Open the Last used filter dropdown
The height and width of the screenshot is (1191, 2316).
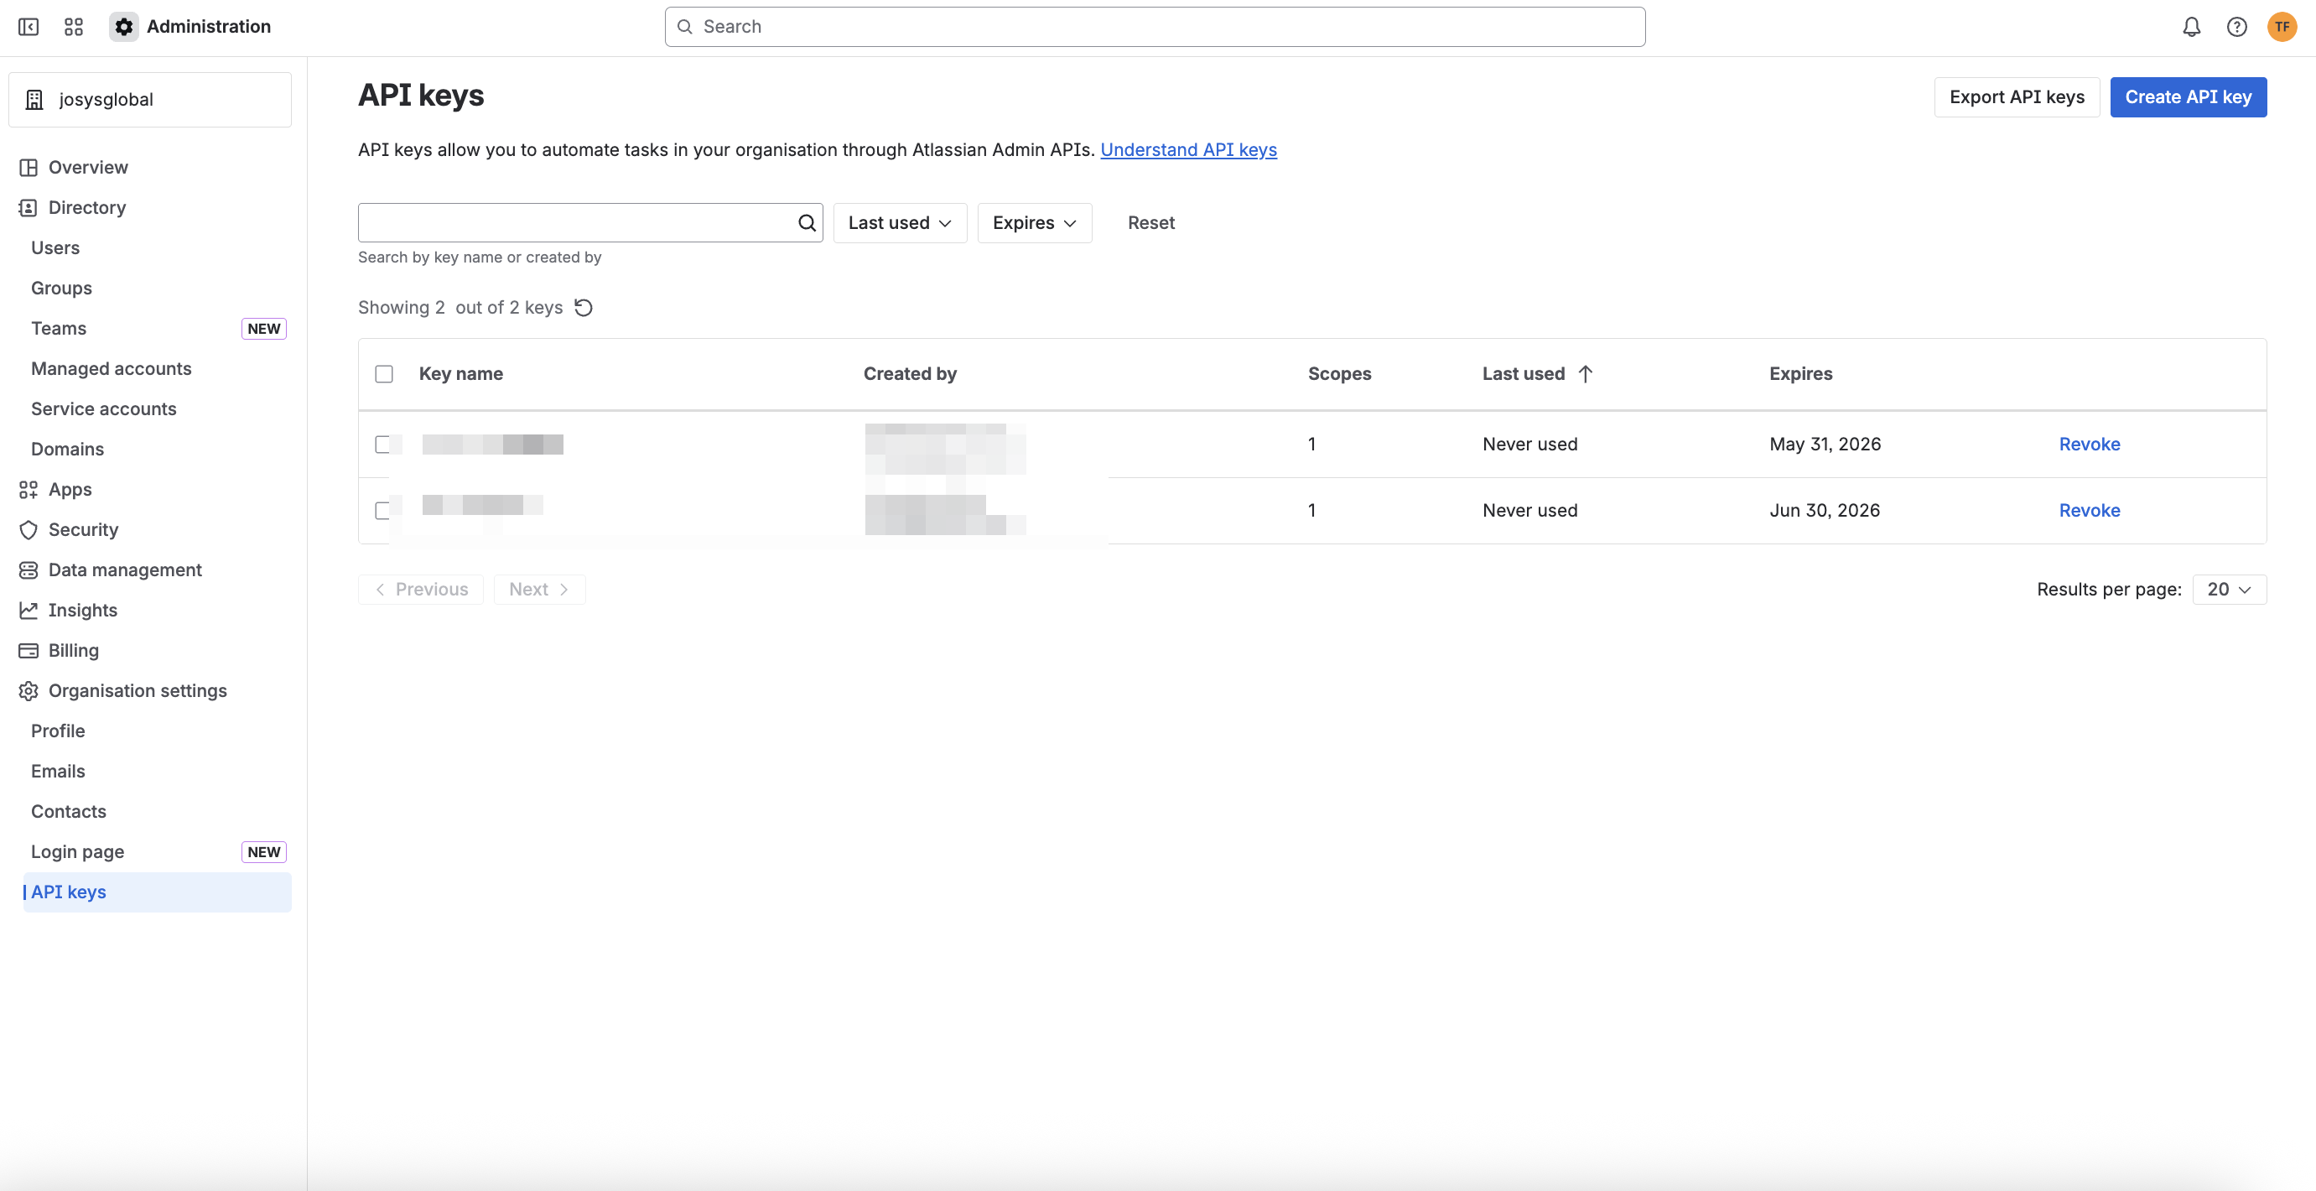tap(899, 223)
